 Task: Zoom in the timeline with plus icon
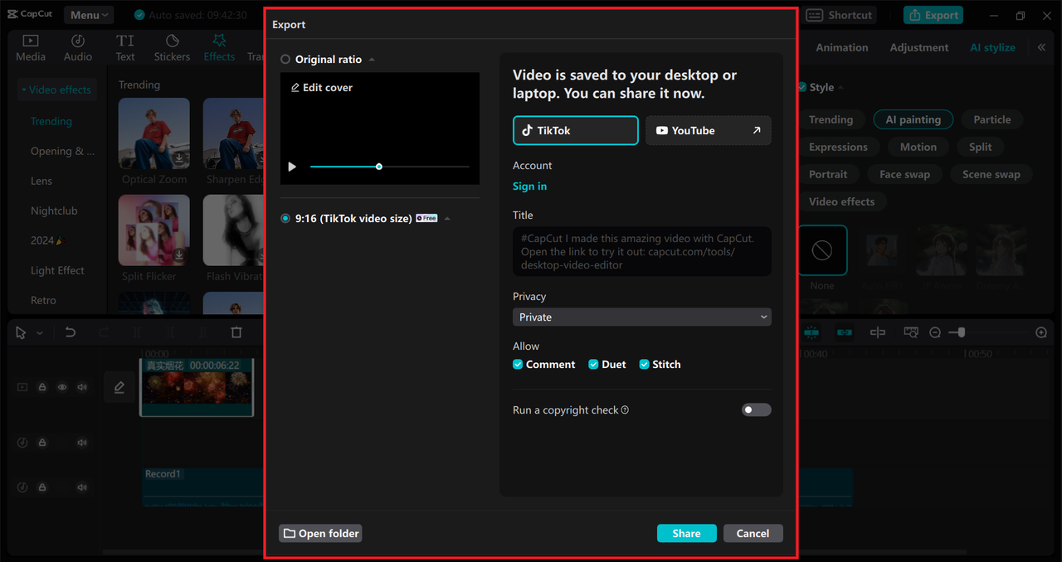pyautogui.click(x=1041, y=332)
